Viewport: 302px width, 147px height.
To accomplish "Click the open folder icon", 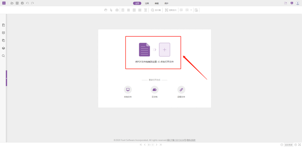I will click(12, 3).
